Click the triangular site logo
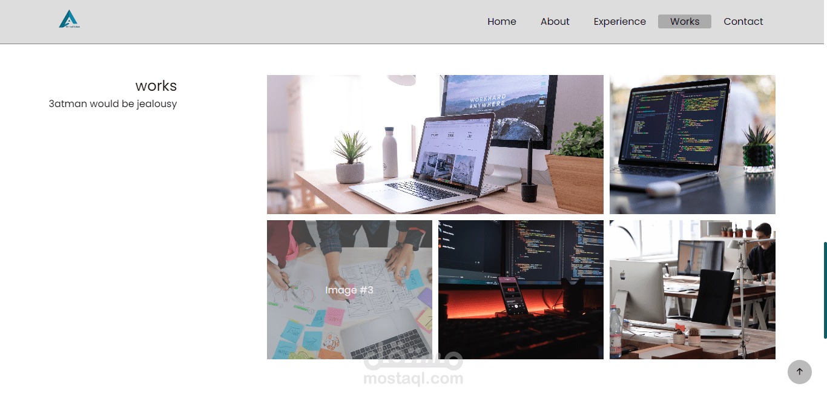Image resolution: width=827 pixels, height=395 pixels. coord(70,19)
